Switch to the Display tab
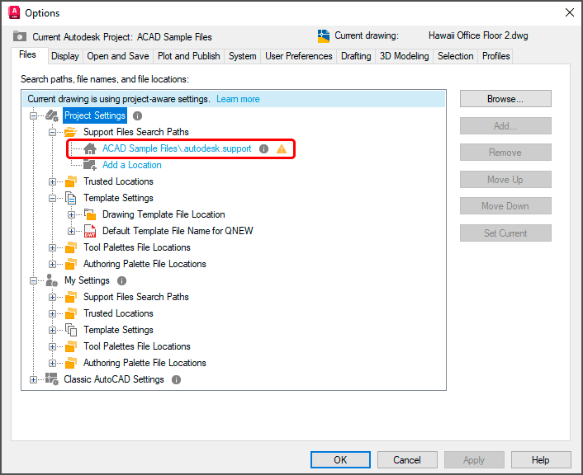This screenshot has height=475, width=583. tap(65, 56)
